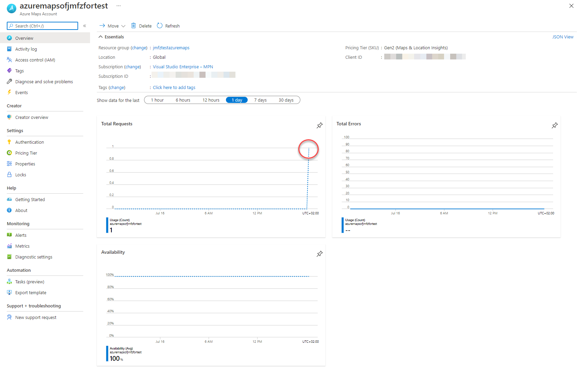Click the Activity log icon
The width and height of the screenshot is (583, 374).
point(10,49)
